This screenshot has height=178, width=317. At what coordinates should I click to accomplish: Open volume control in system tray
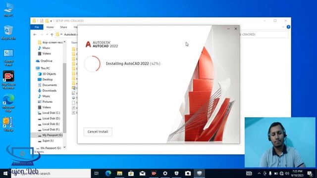click(x=287, y=174)
